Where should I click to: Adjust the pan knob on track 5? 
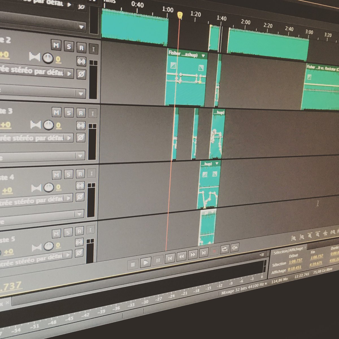(x=49, y=246)
